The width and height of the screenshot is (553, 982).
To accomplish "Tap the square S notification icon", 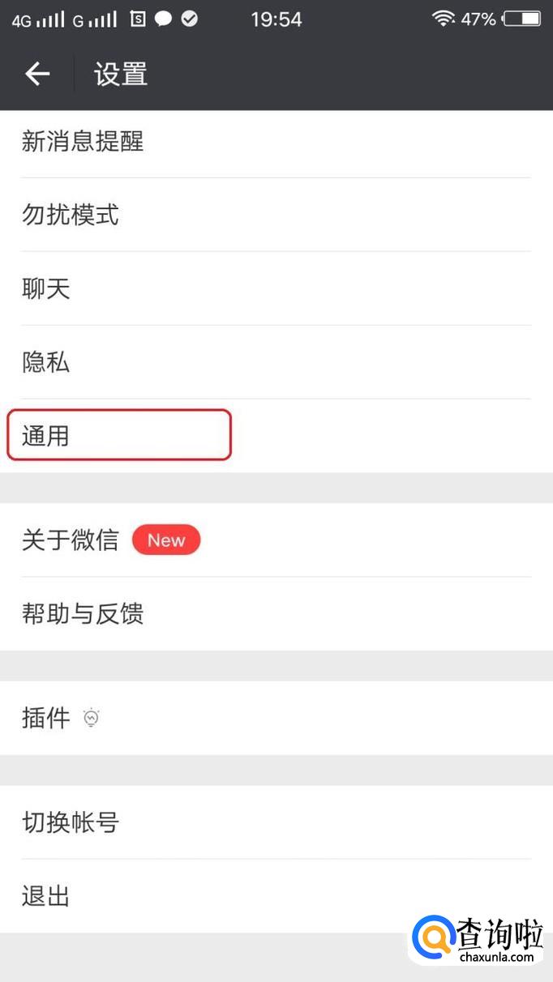I will pyautogui.click(x=138, y=19).
